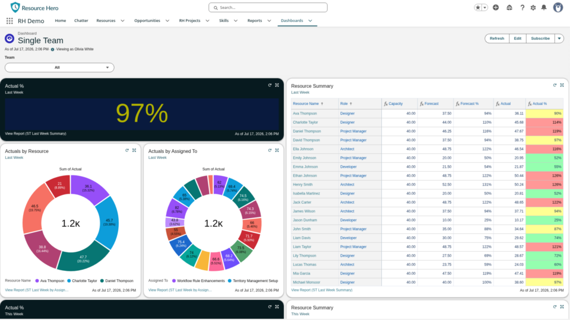
Task: Expand the Actuals by Assigned To widget
Action: click(277, 150)
